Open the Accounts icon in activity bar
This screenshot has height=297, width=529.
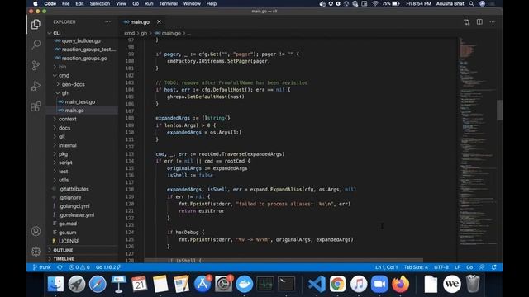[x=36, y=231]
